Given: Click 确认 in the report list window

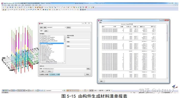Looking at the screenshot, I should pyautogui.click(x=102, y=81).
